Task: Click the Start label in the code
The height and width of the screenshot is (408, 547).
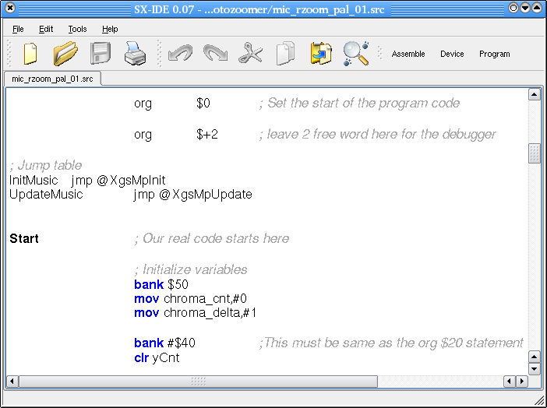Action: [24, 238]
